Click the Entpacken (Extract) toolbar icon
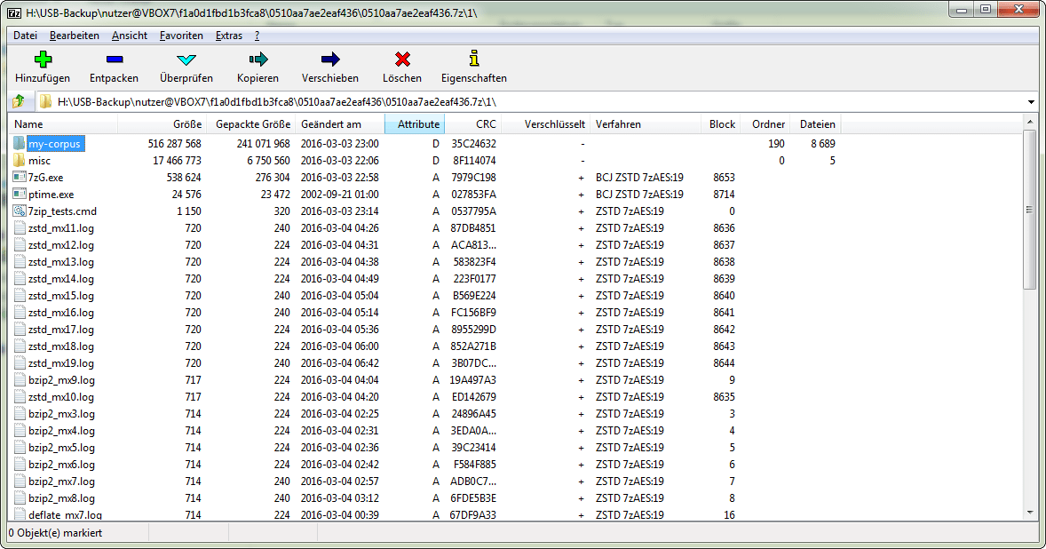 click(x=114, y=60)
